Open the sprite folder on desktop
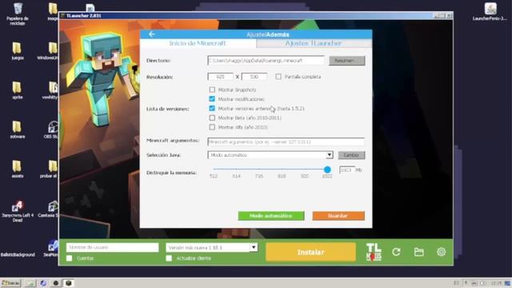The image size is (512, 288). coord(18,90)
